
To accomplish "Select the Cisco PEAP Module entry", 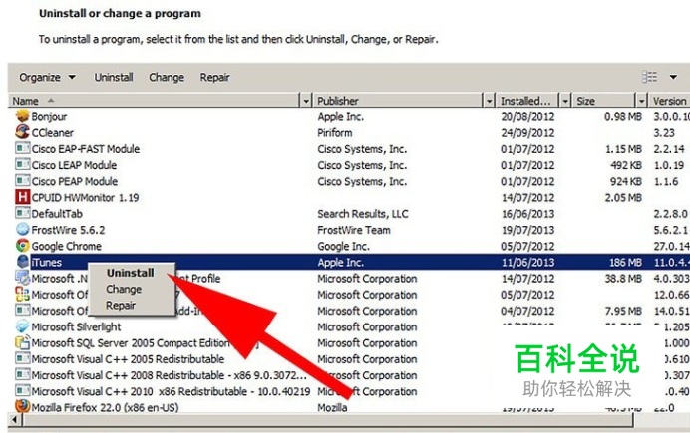I will 75,181.
